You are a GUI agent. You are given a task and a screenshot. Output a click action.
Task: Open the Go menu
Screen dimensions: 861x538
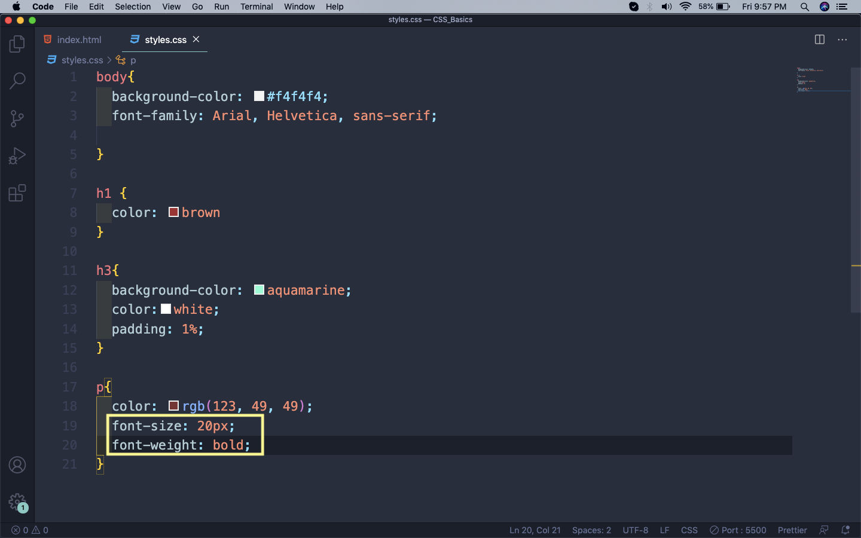tap(197, 7)
